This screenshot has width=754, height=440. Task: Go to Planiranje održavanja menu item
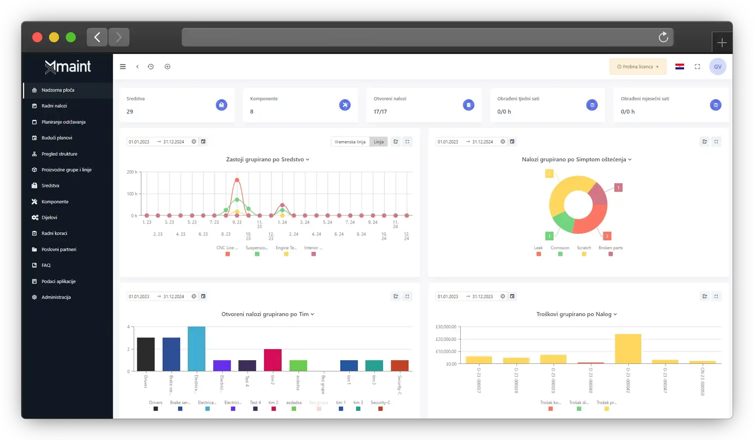[x=63, y=122]
